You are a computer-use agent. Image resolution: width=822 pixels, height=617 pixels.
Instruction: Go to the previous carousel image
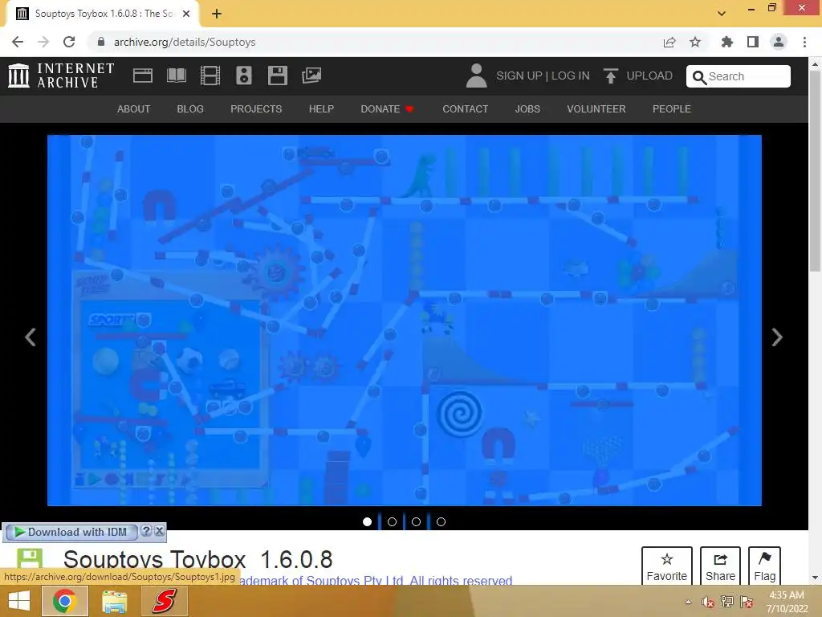click(31, 337)
